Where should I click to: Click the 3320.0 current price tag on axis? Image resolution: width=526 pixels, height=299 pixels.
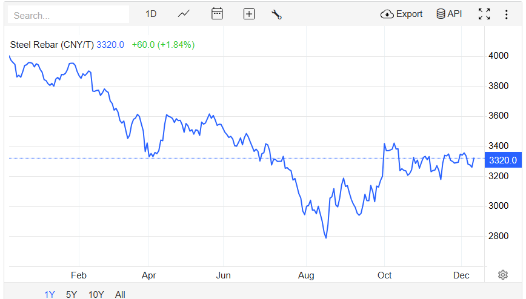point(502,160)
